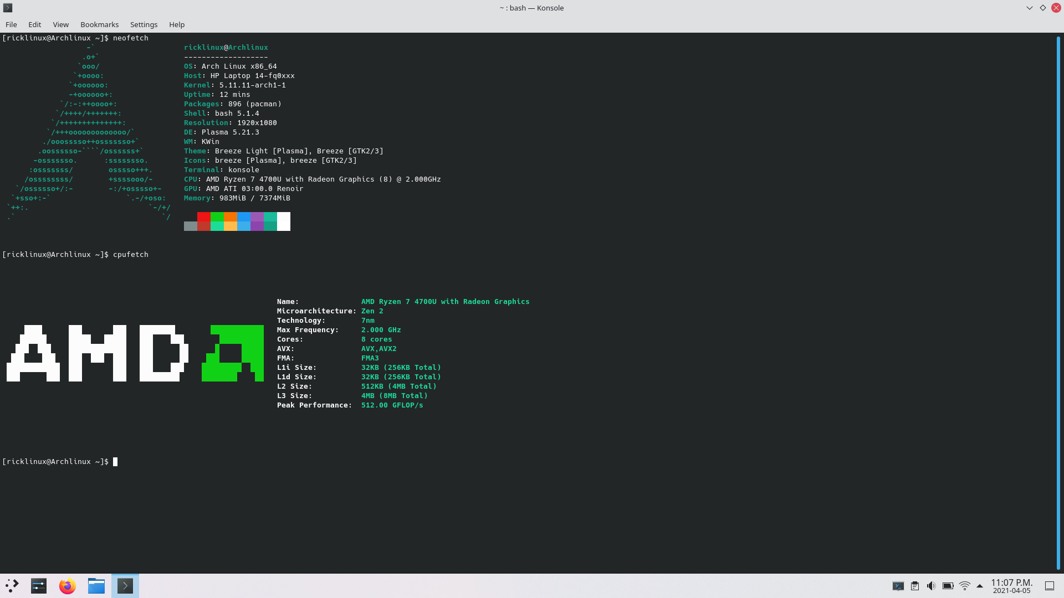1064x598 pixels.
Task: Click the 'Uptime: 12 mins' line
Action: (217, 95)
